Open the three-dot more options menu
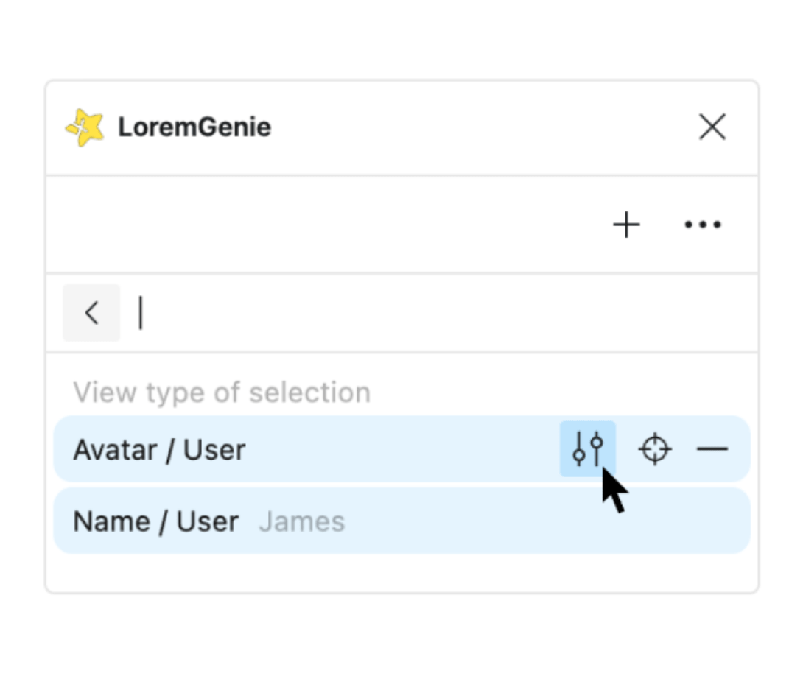The width and height of the screenshot is (803, 676). pos(702,225)
